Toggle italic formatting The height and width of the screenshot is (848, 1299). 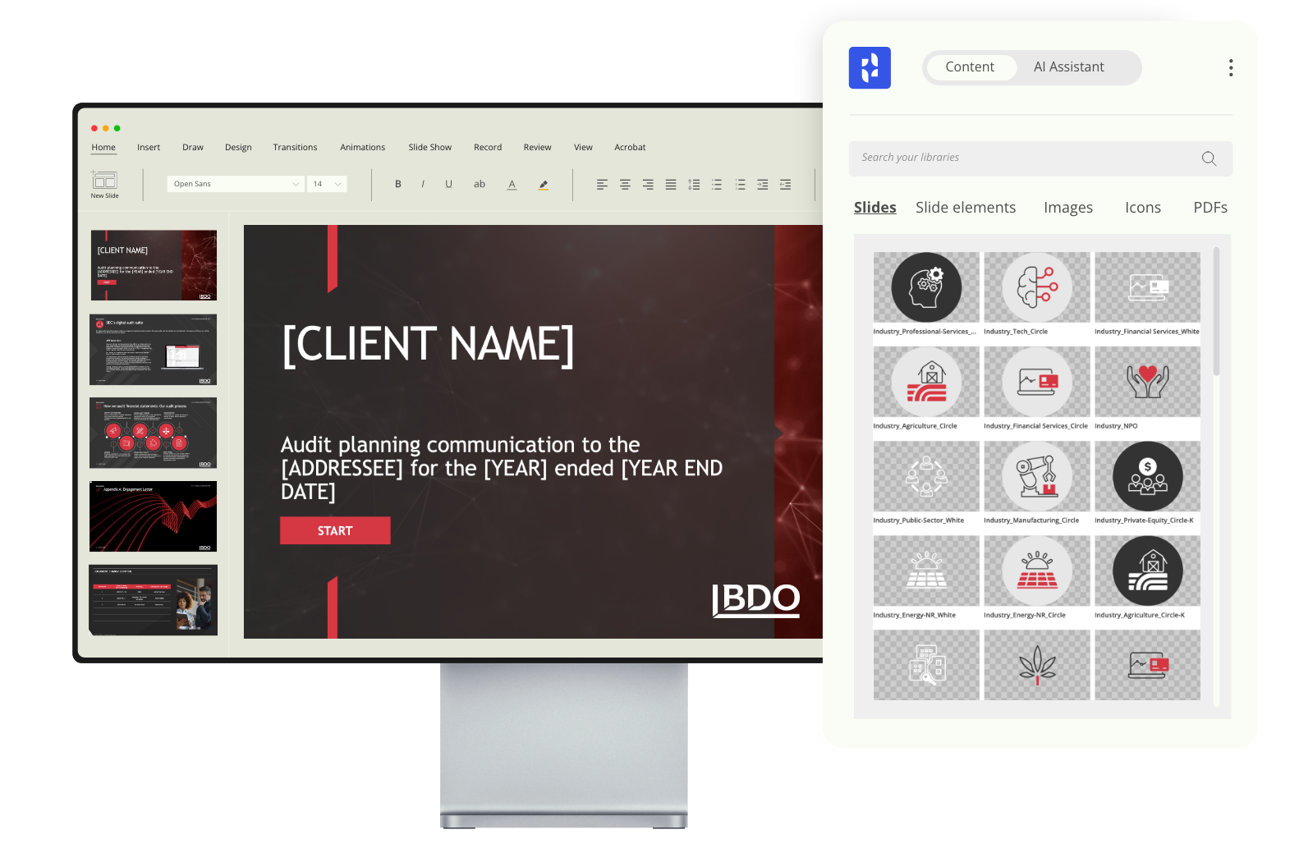tap(423, 184)
